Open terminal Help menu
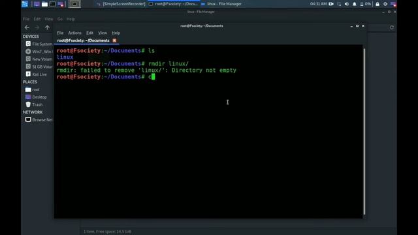418x235 pixels. (116, 33)
